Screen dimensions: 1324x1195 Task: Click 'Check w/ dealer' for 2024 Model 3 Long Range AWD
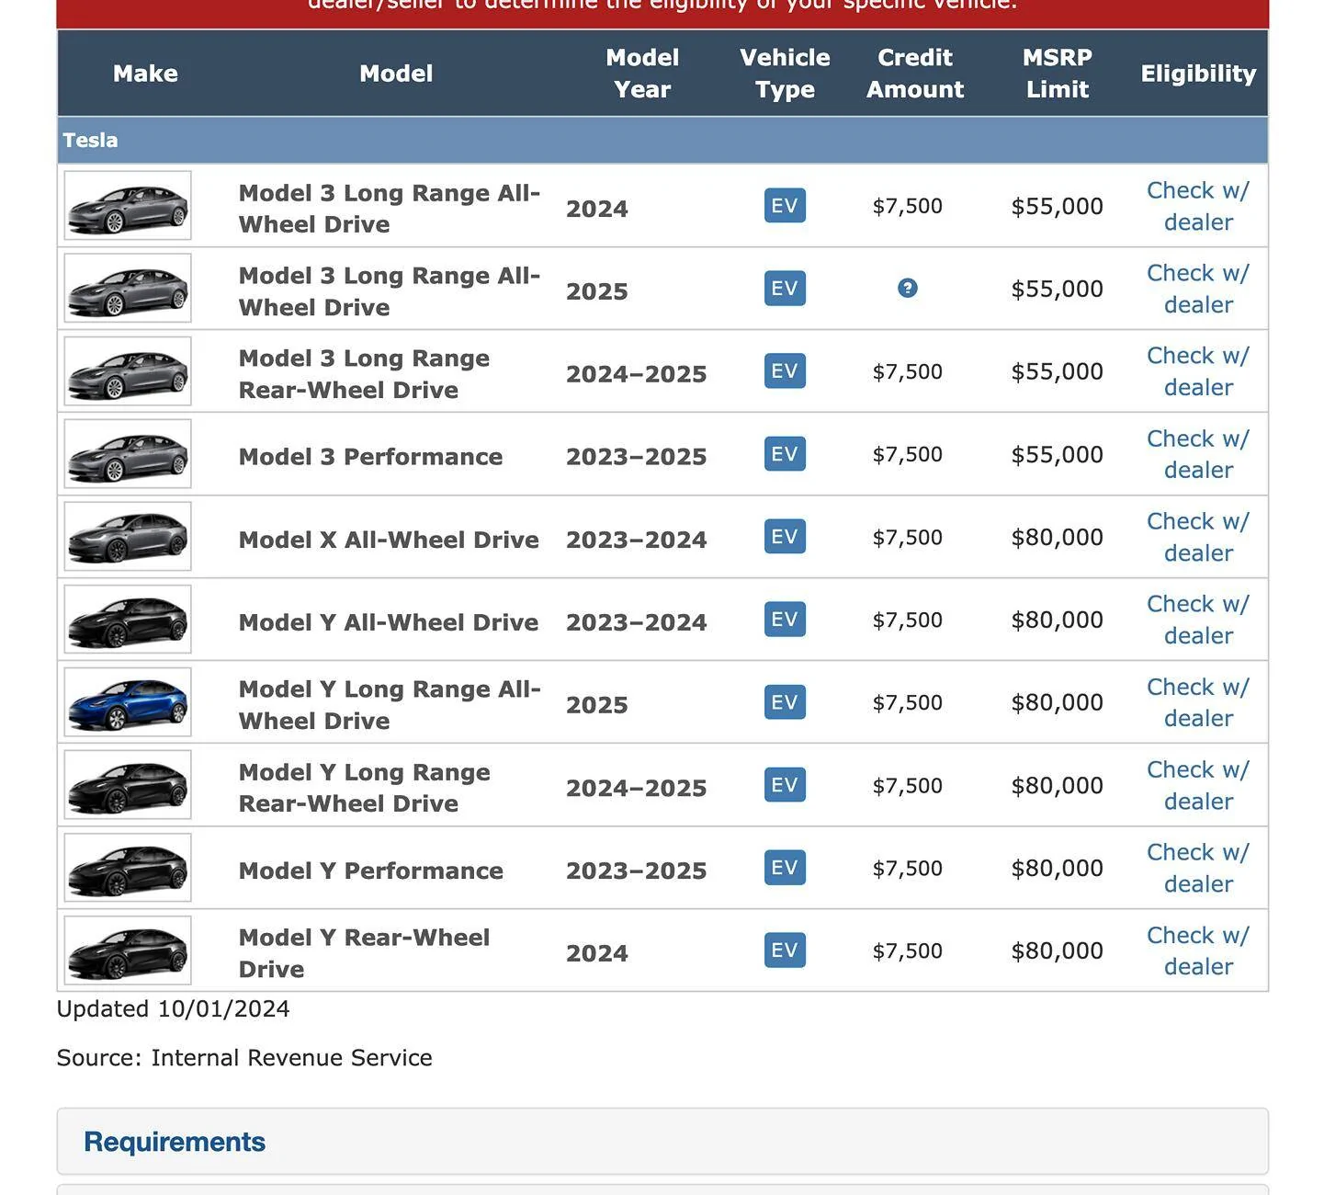(x=1198, y=206)
